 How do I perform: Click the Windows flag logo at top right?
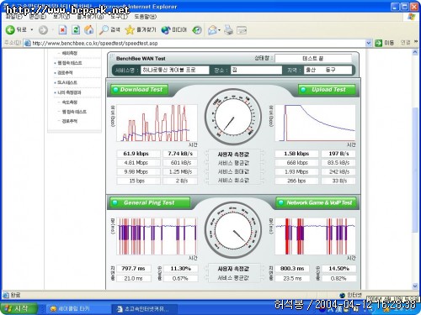[411, 17]
